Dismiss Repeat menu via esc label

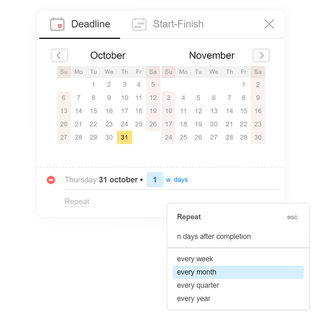tap(292, 217)
